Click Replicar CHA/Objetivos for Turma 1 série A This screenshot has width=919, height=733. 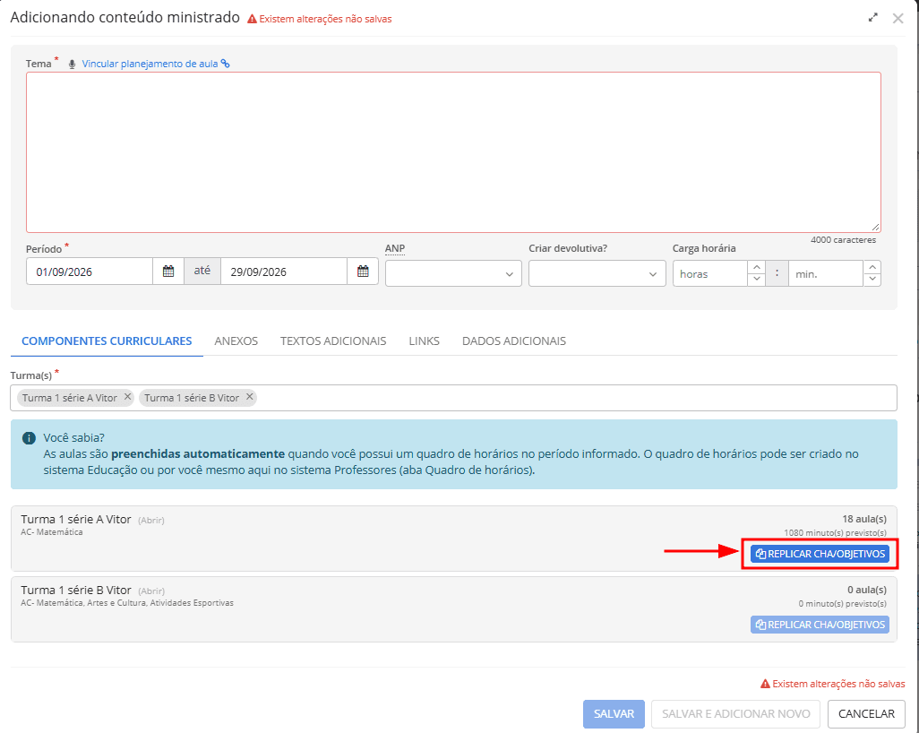click(x=820, y=554)
